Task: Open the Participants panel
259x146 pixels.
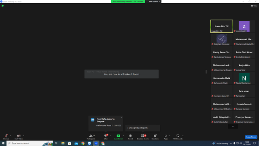Action: pos(91,137)
